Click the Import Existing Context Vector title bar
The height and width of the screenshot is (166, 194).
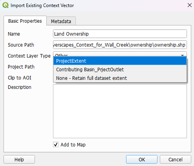(x=97, y=5)
